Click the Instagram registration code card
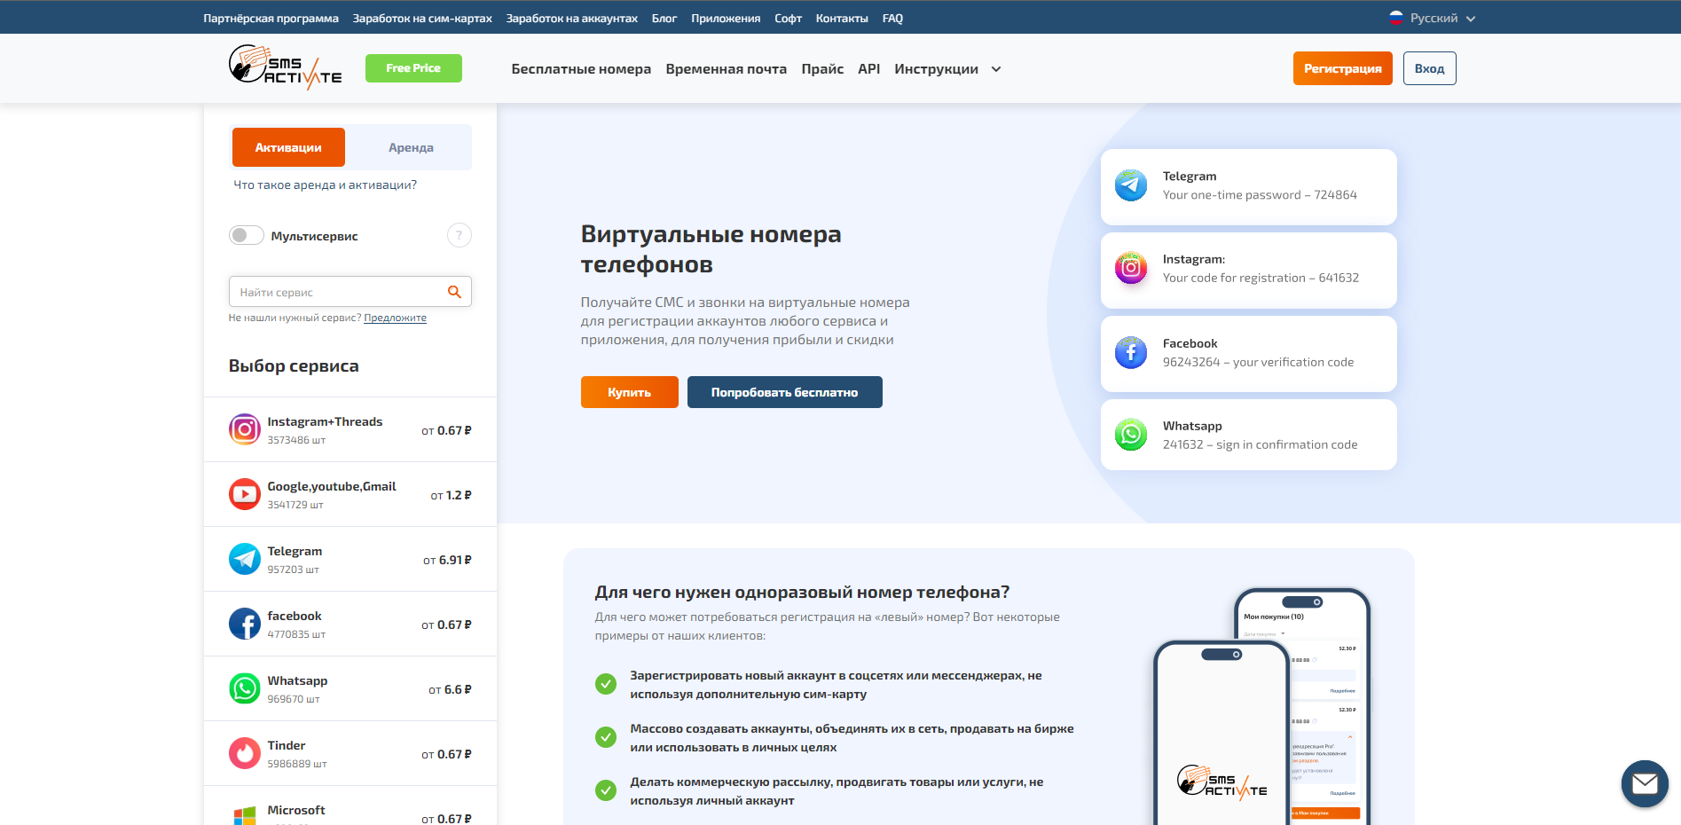 [1249, 270]
